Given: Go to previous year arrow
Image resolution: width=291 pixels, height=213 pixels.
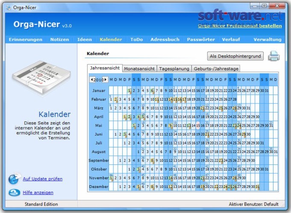Looking at the screenshot, I should point(92,80).
